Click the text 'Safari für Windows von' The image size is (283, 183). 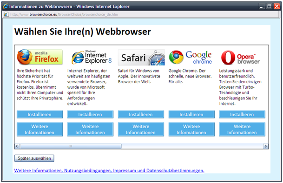(138, 71)
